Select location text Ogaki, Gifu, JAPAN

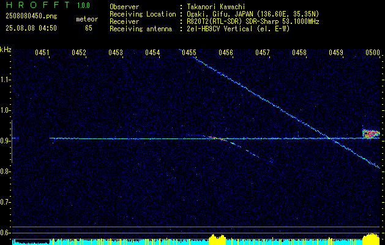(x=219, y=14)
